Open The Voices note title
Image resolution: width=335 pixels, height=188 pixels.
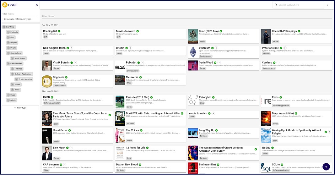pos(132,130)
